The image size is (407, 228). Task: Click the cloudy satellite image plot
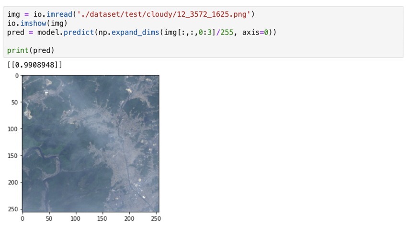click(90, 144)
